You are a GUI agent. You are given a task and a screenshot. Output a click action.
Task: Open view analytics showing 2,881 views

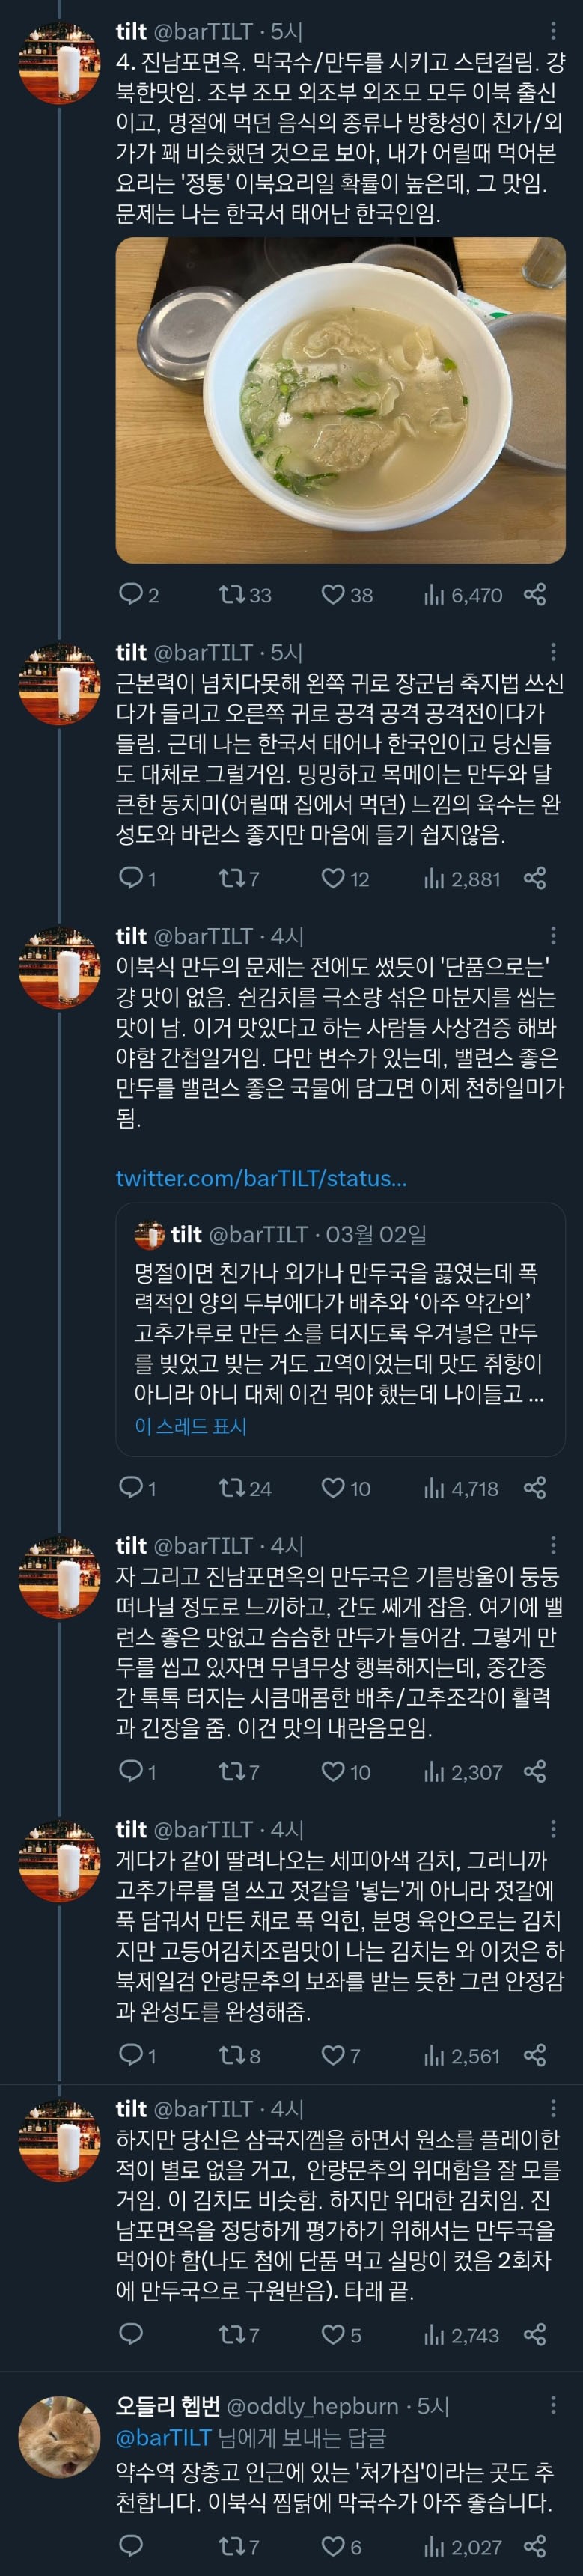462,879
